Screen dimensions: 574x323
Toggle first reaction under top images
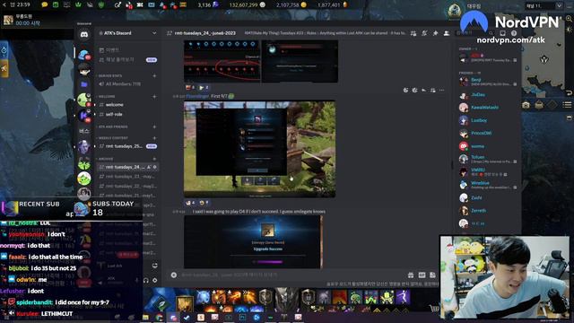coord(191,88)
